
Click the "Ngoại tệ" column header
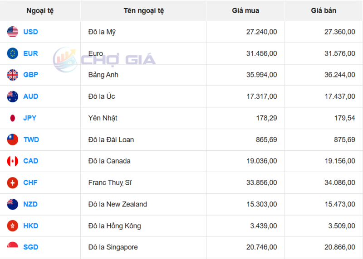tap(40, 10)
